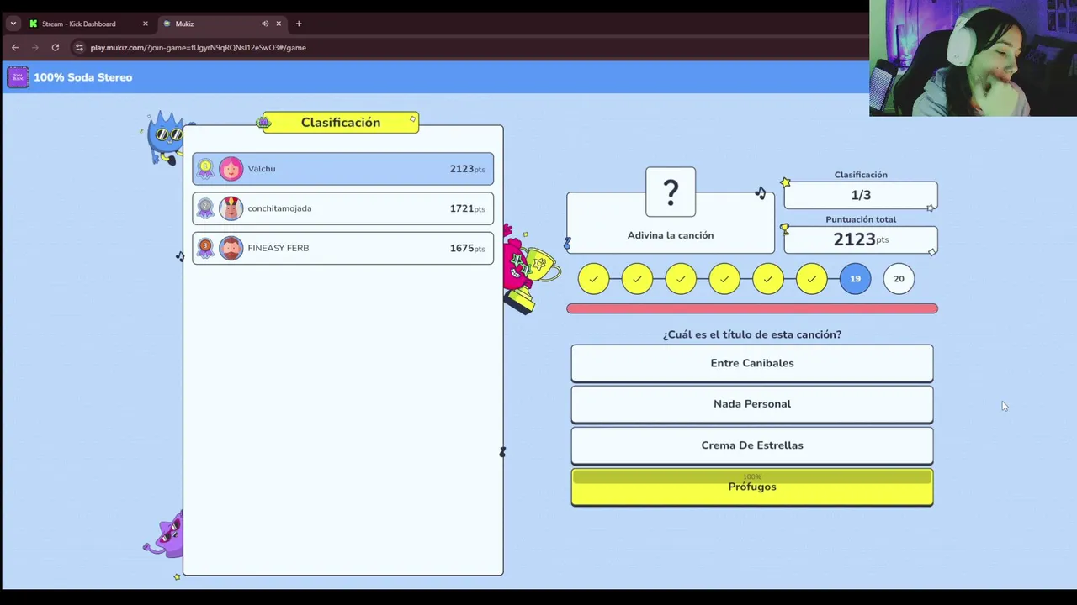1077x605 pixels.
Task: Open site information icon in address bar
Action: [79, 48]
